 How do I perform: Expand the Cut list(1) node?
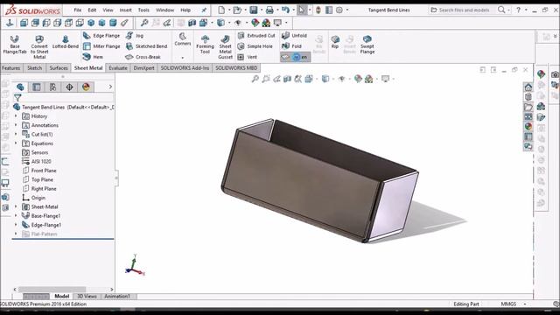[x=16, y=134]
